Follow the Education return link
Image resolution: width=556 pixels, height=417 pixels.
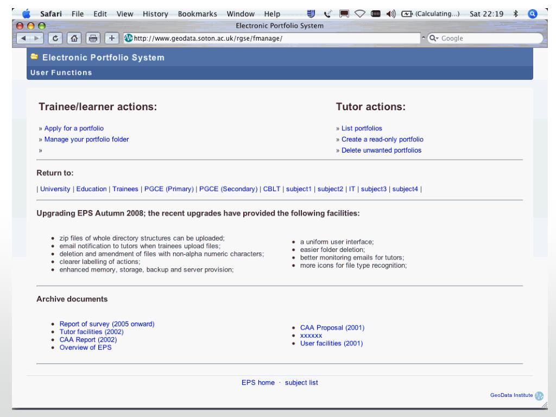[x=91, y=189]
